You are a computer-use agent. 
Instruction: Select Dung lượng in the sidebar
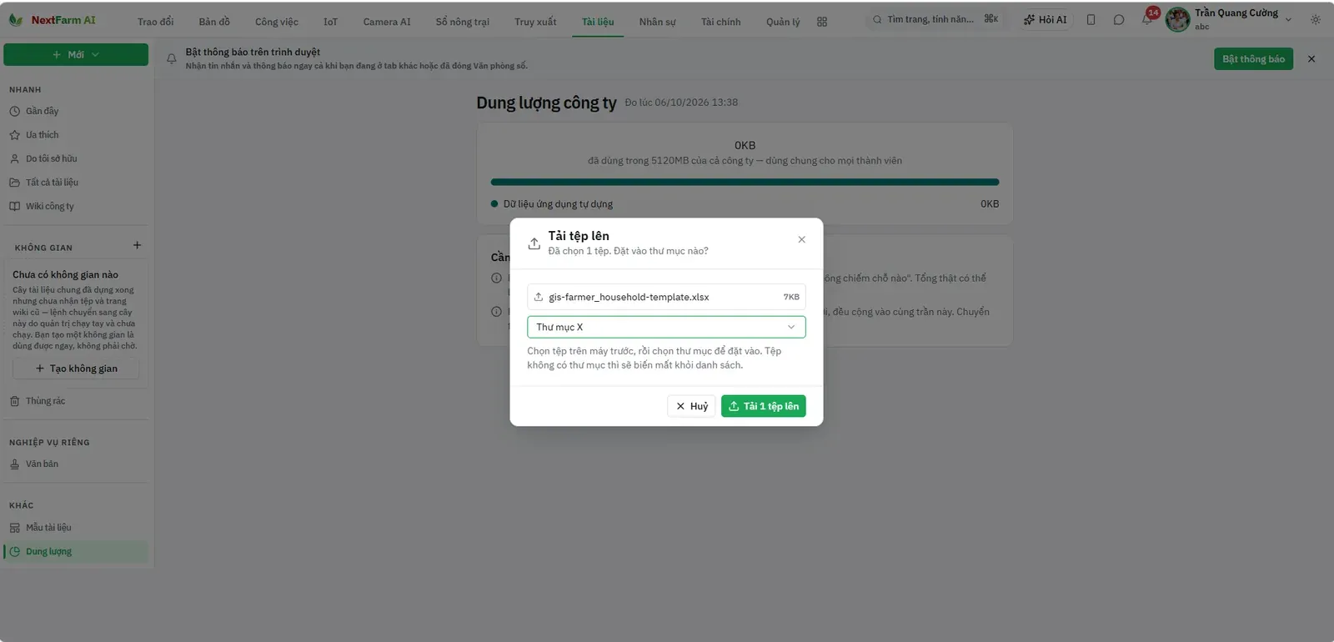[76, 552]
